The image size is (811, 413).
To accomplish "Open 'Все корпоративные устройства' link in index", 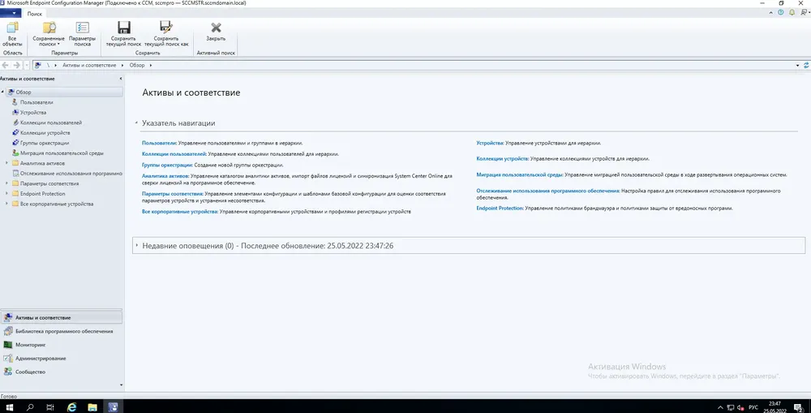I will (180, 212).
